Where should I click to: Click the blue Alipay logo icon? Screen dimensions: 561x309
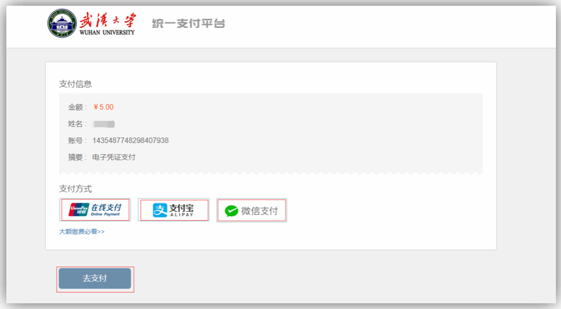click(x=160, y=210)
